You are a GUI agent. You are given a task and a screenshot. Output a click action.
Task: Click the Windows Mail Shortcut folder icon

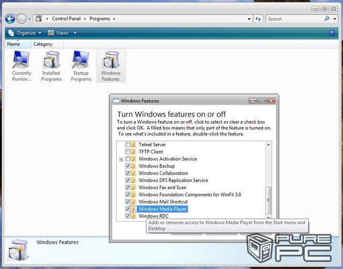pyautogui.click(x=133, y=202)
